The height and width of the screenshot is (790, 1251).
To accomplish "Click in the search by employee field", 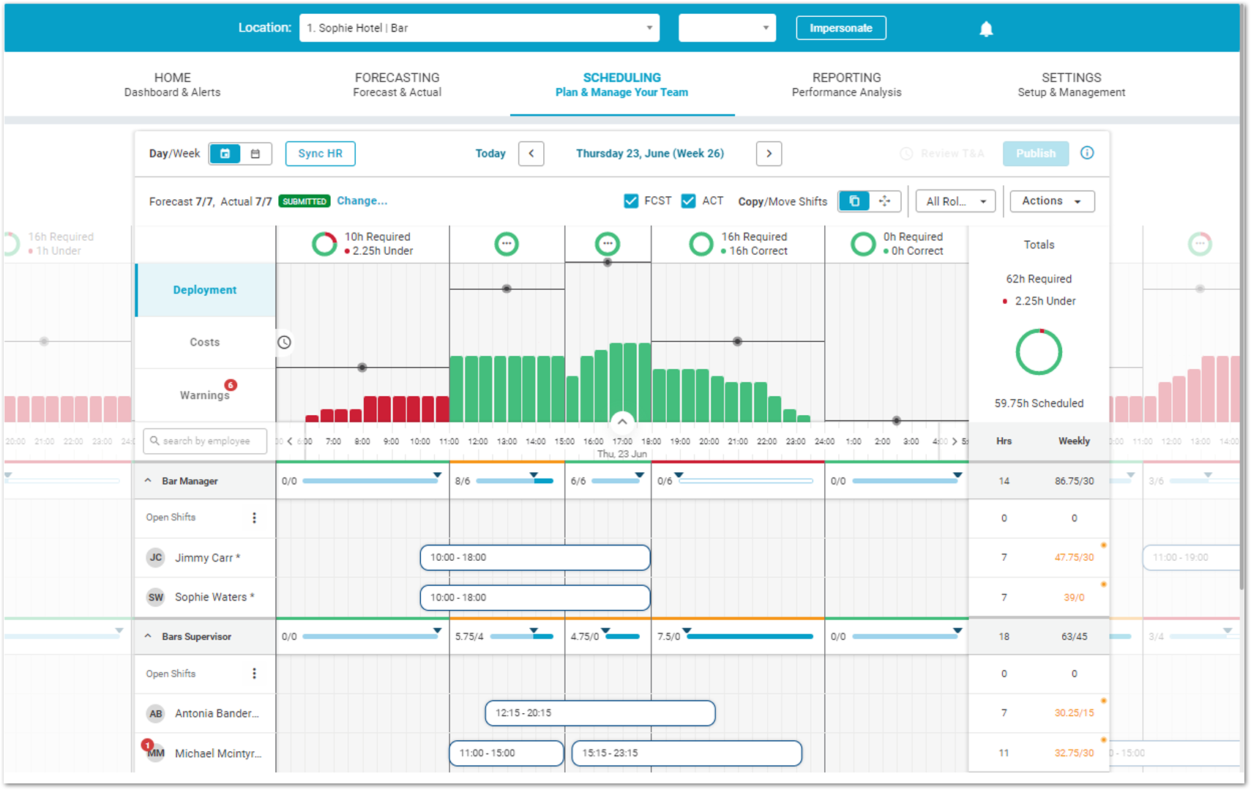I will click(x=206, y=441).
